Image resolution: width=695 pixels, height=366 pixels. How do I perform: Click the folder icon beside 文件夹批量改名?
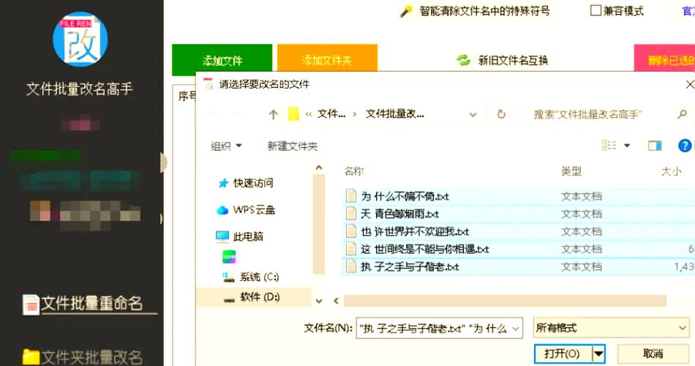pyautogui.click(x=31, y=356)
